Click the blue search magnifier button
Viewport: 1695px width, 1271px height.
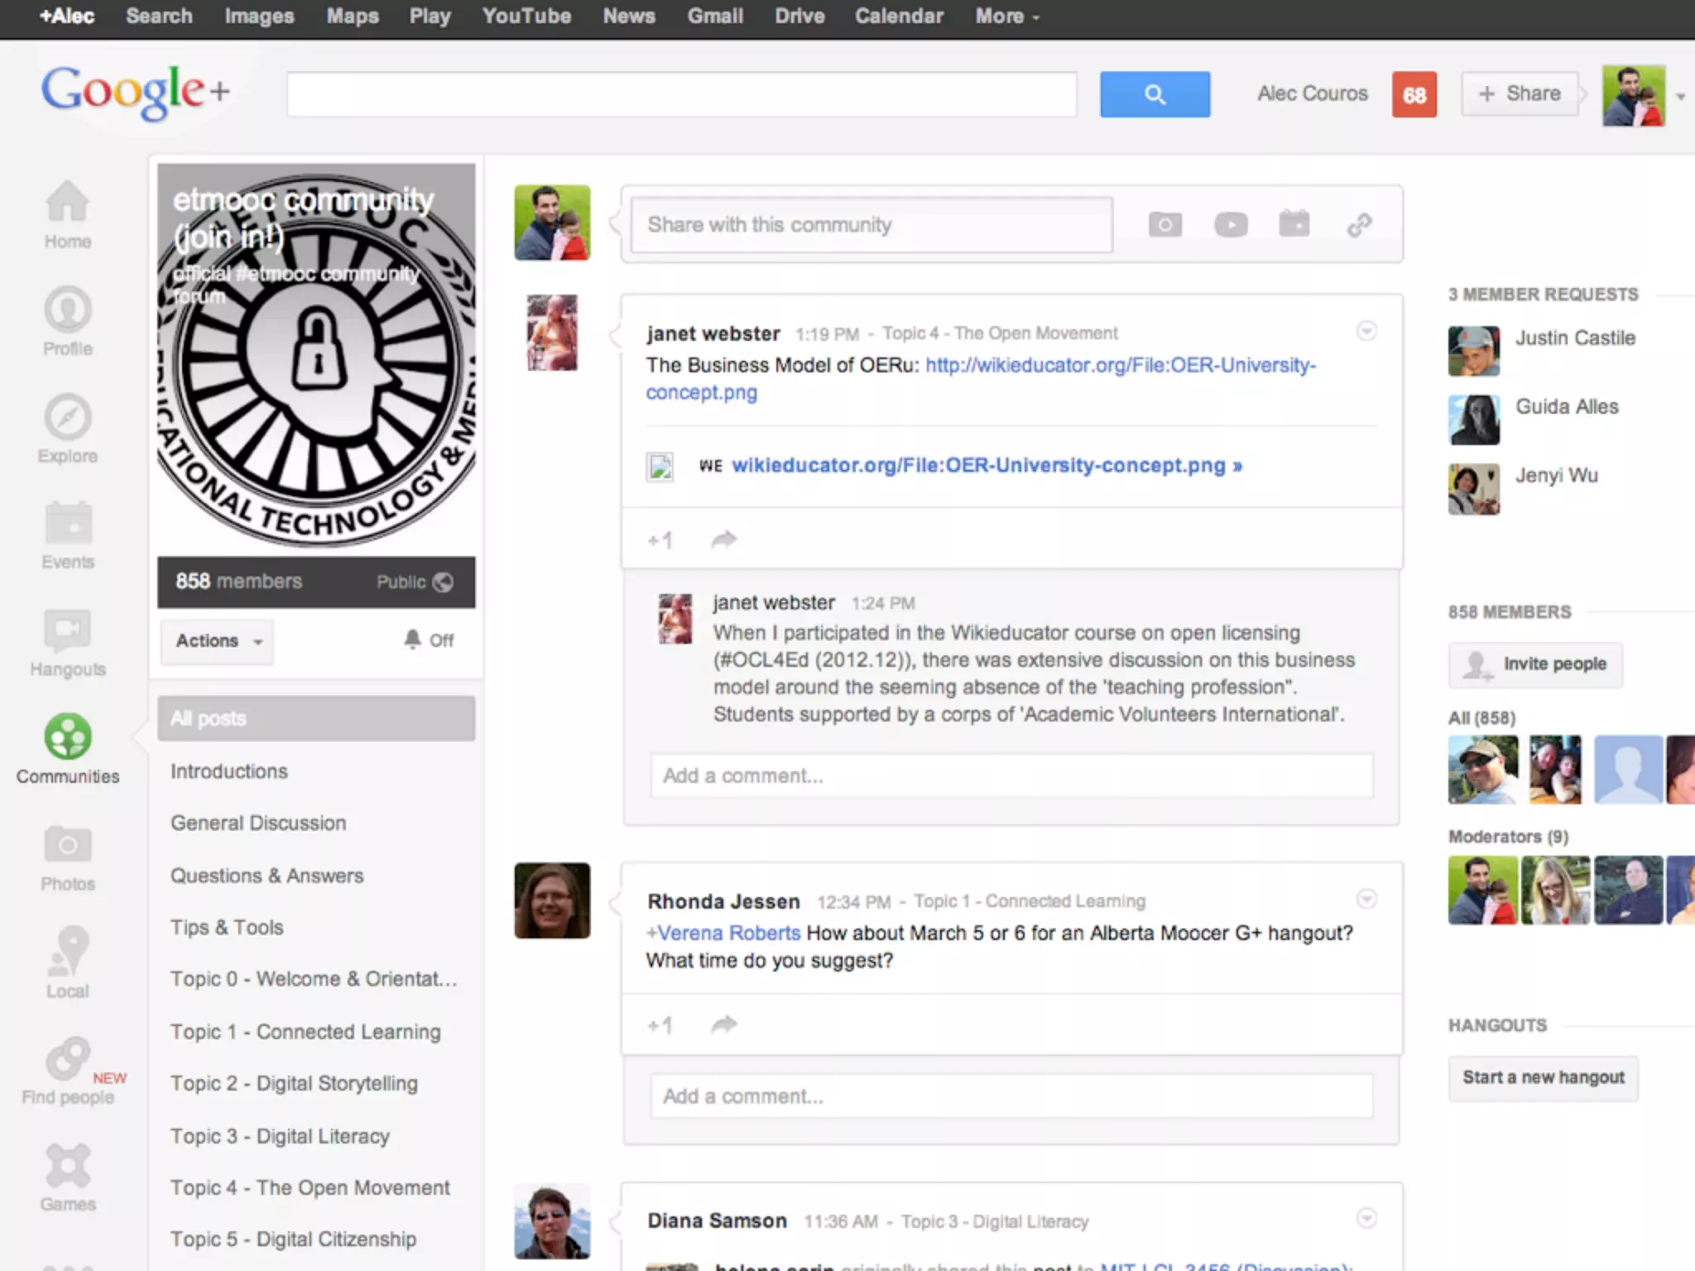[1155, 94]
